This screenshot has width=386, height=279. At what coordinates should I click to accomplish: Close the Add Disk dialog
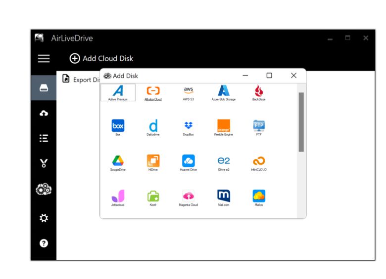293,76
